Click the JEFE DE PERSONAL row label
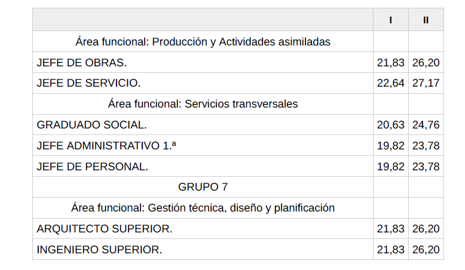 [x=92, y=167]
